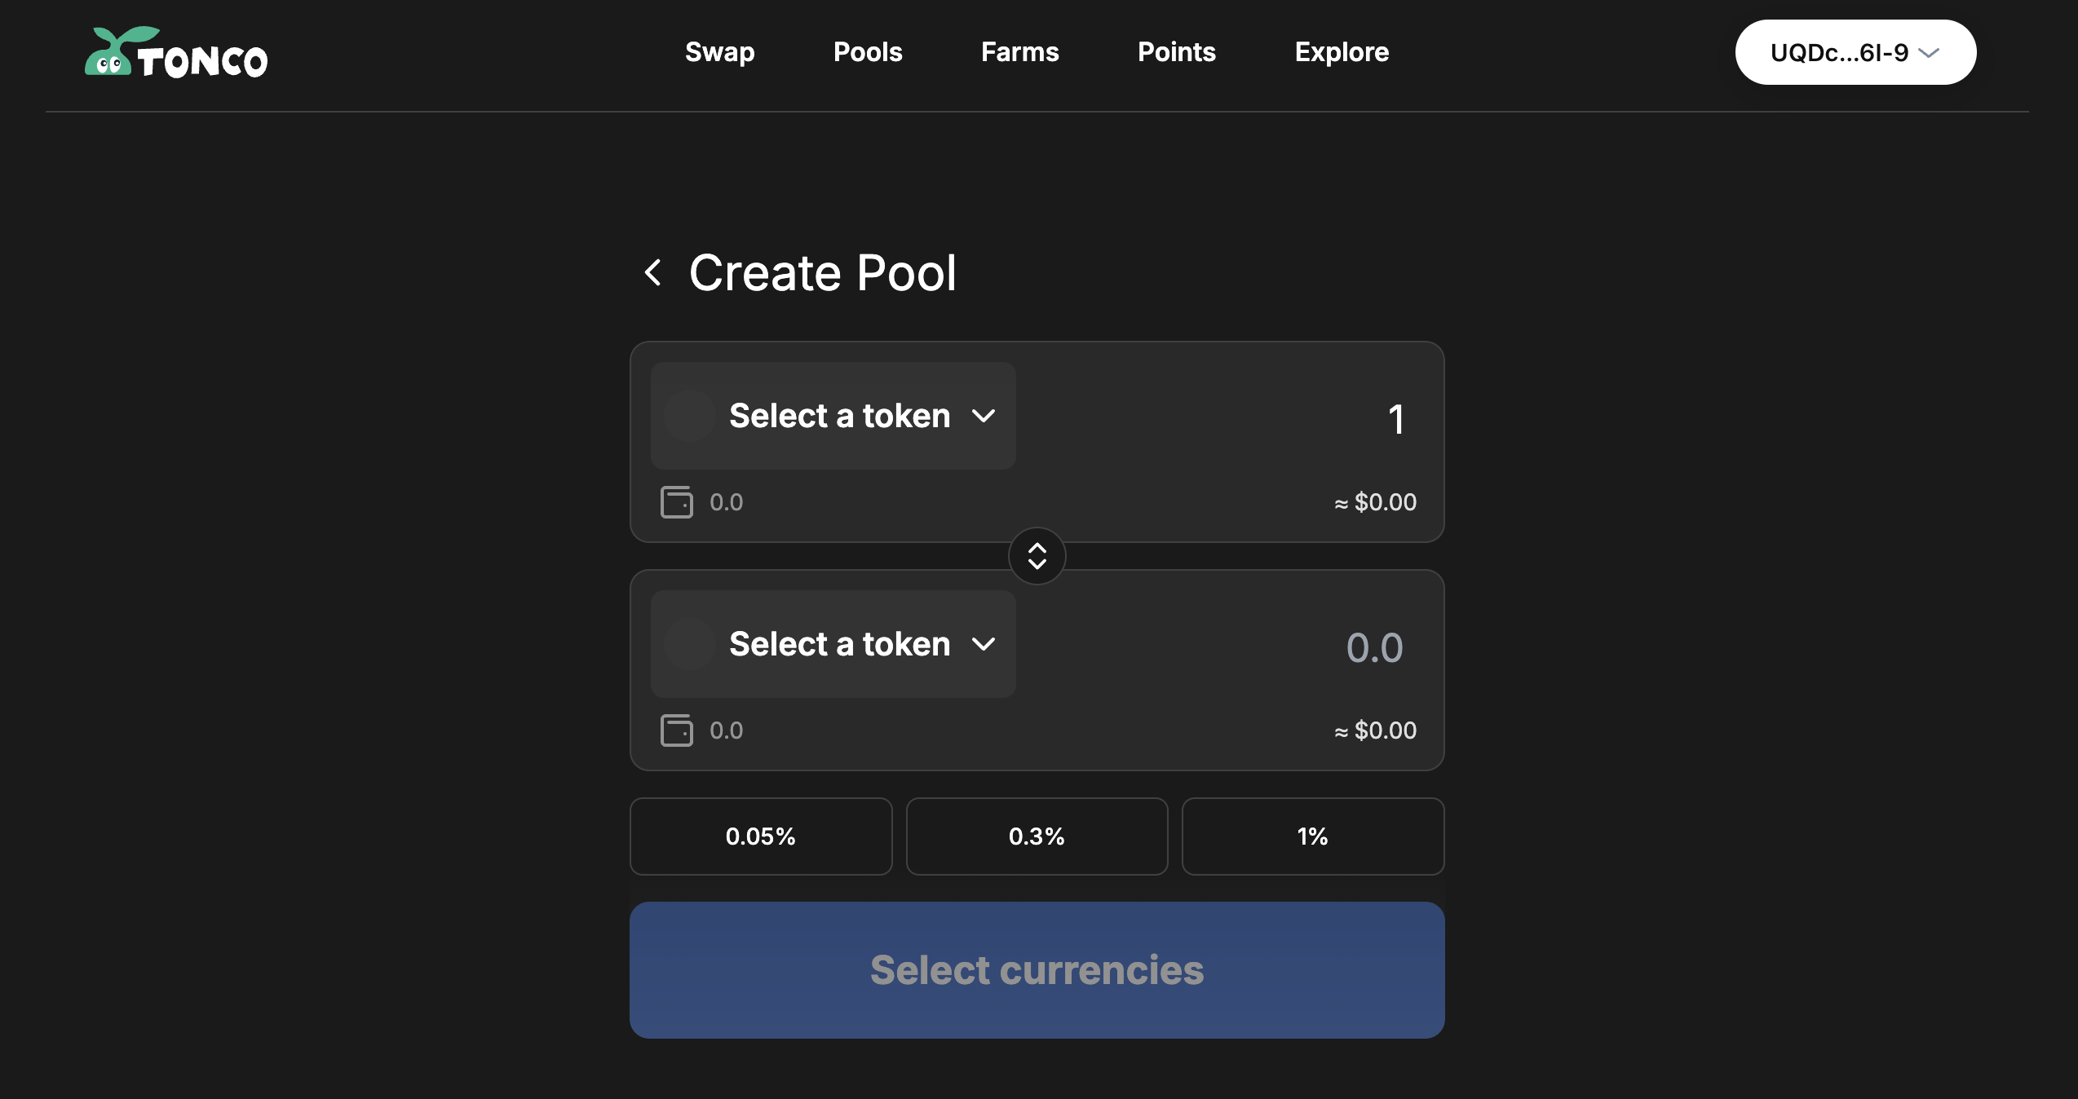
Task: Go to the Farms page
Action: click(x=1019, y=52)
